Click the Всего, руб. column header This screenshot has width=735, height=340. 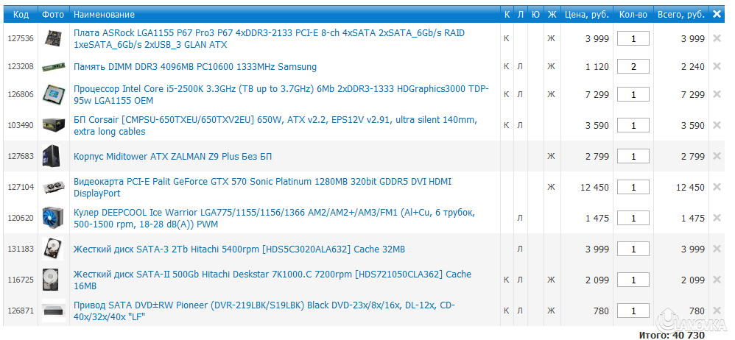coord(681,15)
